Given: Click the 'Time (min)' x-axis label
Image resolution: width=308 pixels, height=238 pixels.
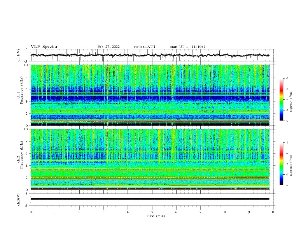Looking at the screenshot, I should [156, 216].
